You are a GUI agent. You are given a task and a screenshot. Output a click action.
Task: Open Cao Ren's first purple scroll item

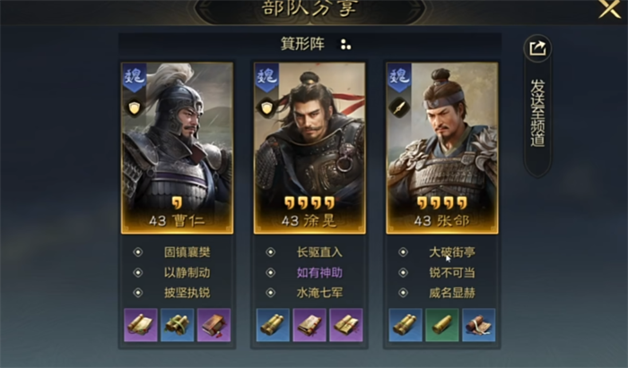coord(141,325)
